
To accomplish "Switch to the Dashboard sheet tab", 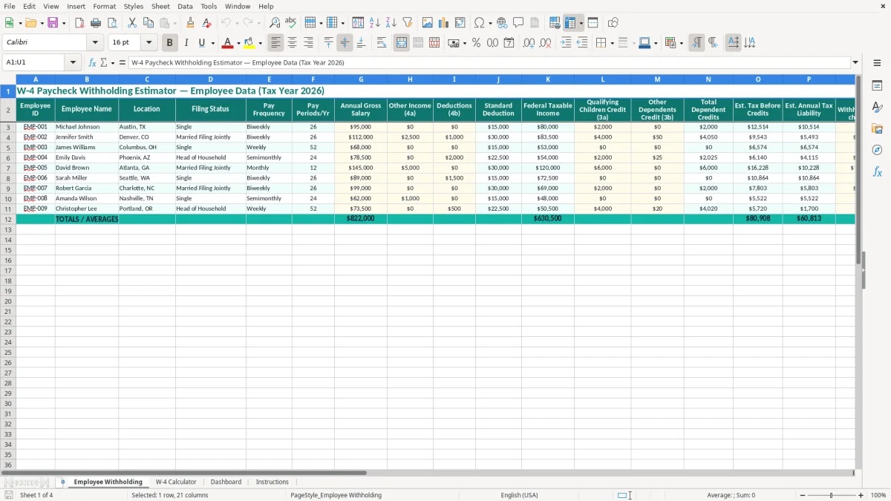I will coord(226,482).
